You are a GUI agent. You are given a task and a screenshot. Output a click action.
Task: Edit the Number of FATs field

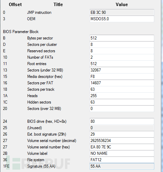pyautogui.click(x=122, y=57)
